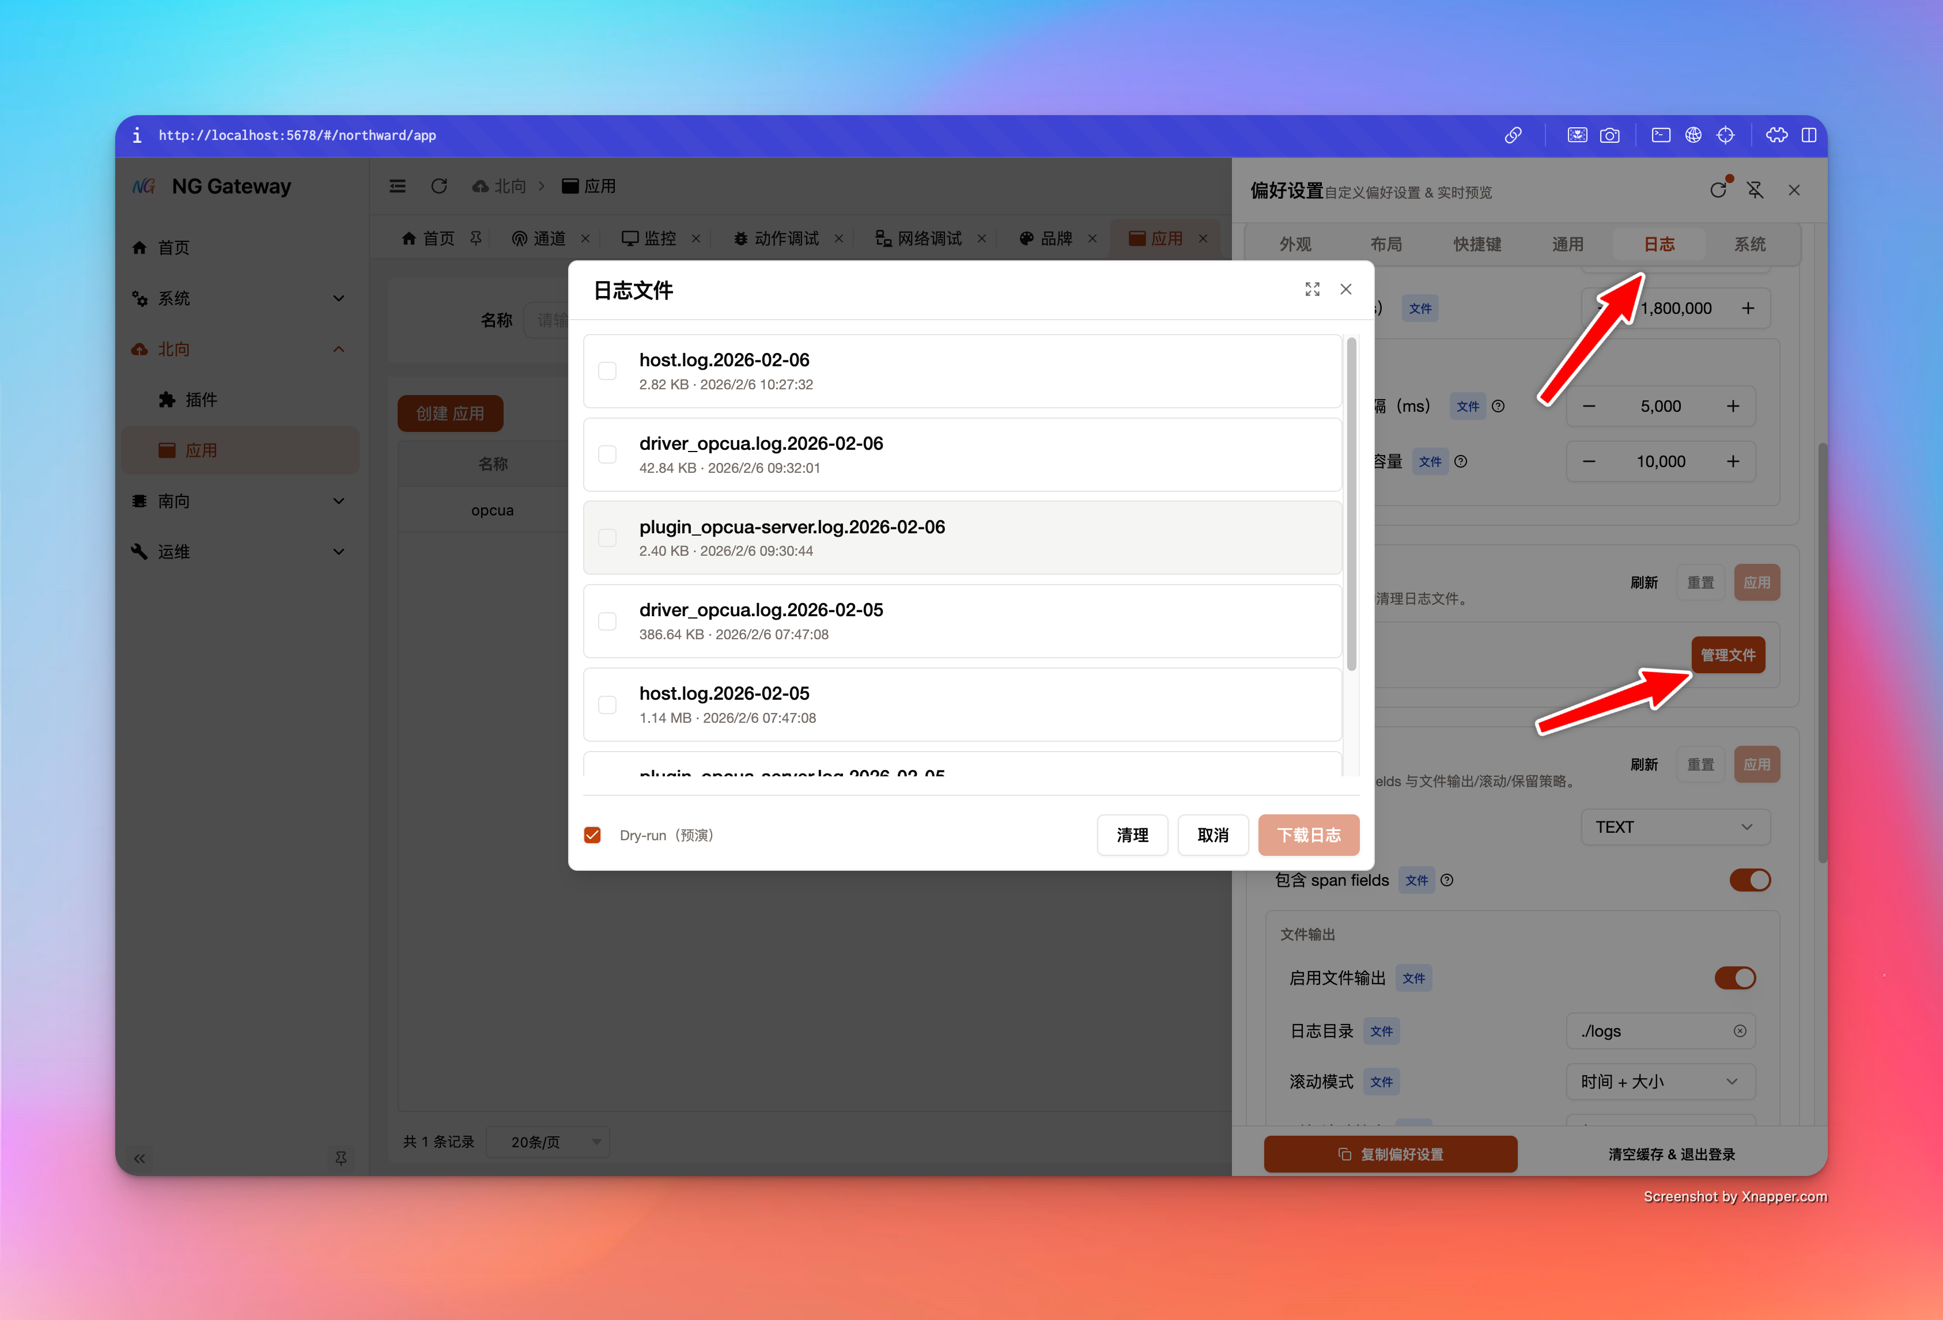Switch to the 系统 preferences tab

pos(1749,244)
